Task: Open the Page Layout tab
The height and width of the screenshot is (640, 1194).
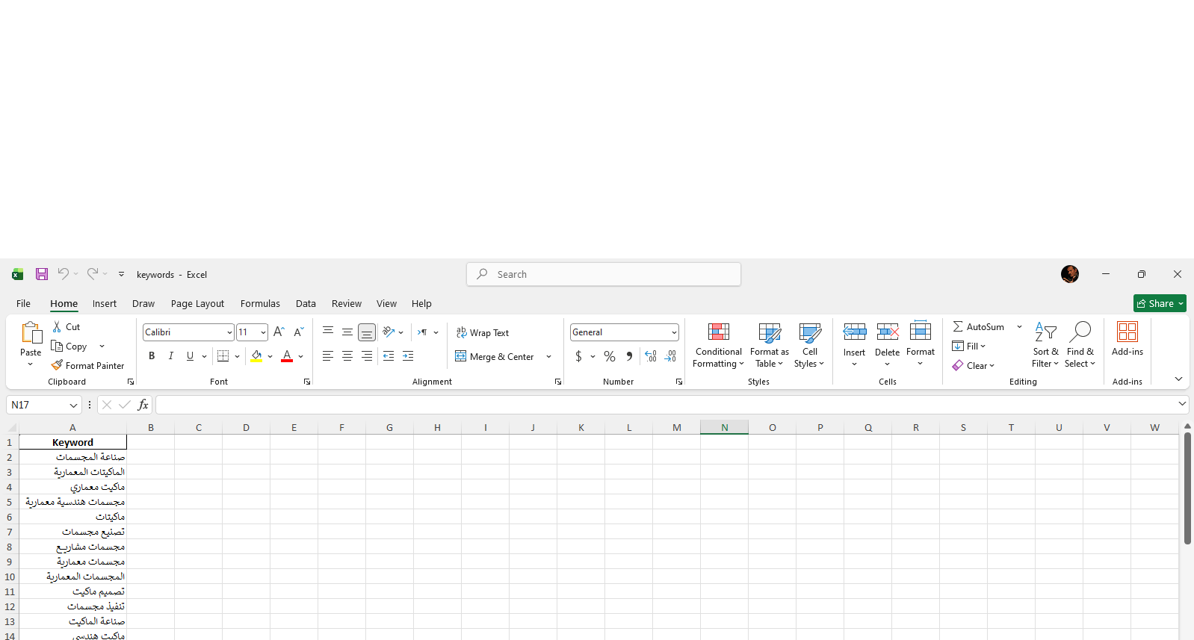Action: click(197, 304)
